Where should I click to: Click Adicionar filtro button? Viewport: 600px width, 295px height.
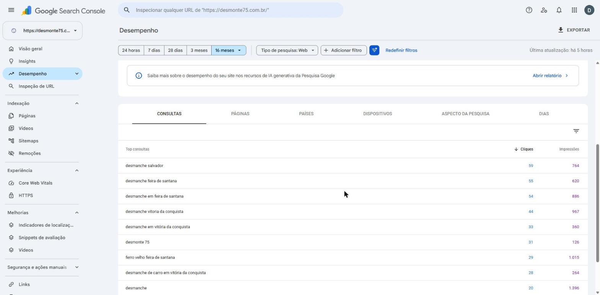coord(344,50)
